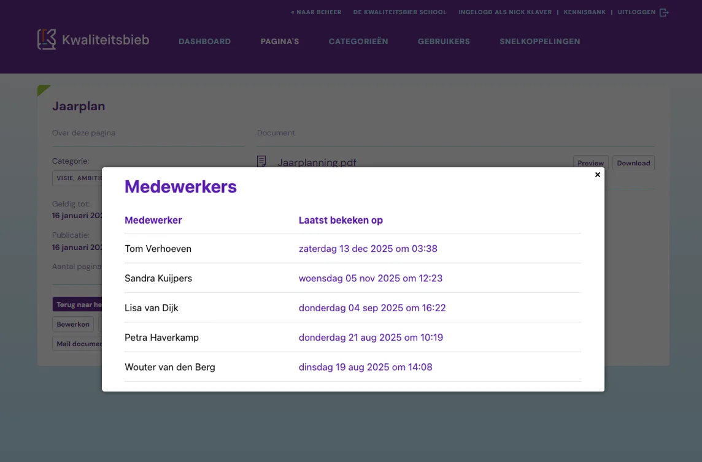Click the Download button for Jaarplanning.pdf
Screen dimensions: 702x462
633,163
